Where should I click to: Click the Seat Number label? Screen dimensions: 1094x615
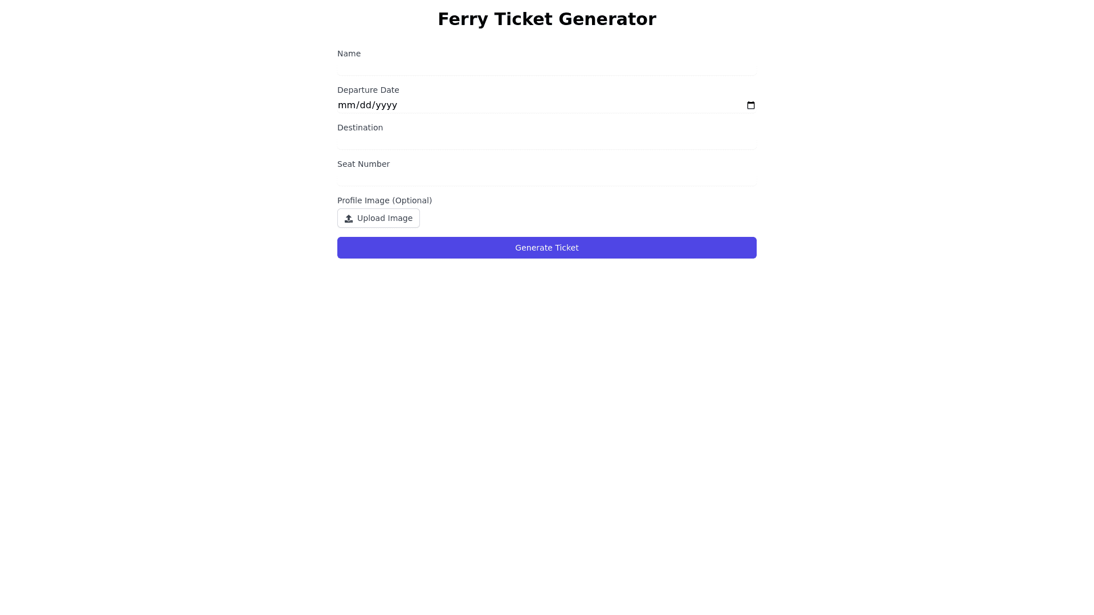tap(364, 164)
